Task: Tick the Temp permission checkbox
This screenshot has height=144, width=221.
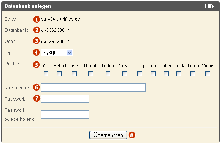Action: pyautogui.click(x=193, y=74)
